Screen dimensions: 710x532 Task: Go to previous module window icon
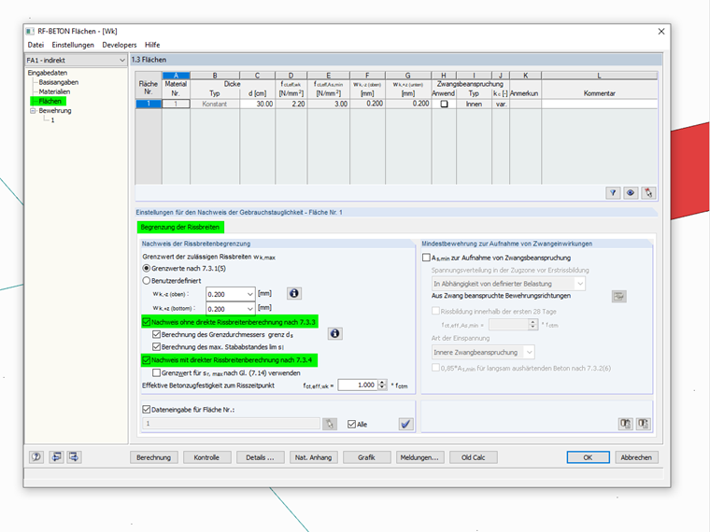point(57,457)
